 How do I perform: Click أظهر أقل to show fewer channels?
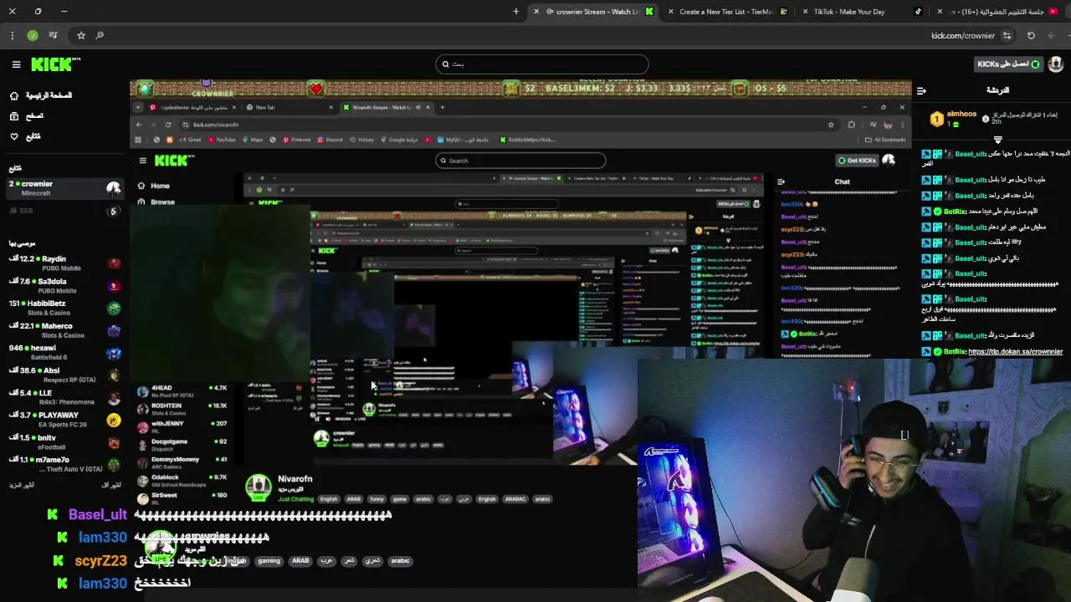point(111,485)
